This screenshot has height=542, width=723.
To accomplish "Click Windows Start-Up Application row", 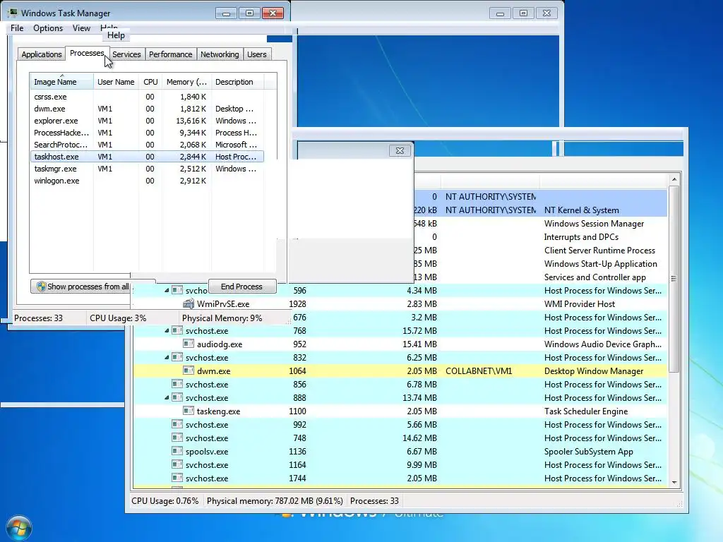I will (x=540, y=264).
